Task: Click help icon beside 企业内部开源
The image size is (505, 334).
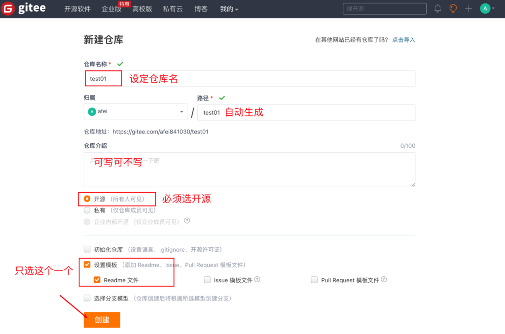Action: (187, 221)
